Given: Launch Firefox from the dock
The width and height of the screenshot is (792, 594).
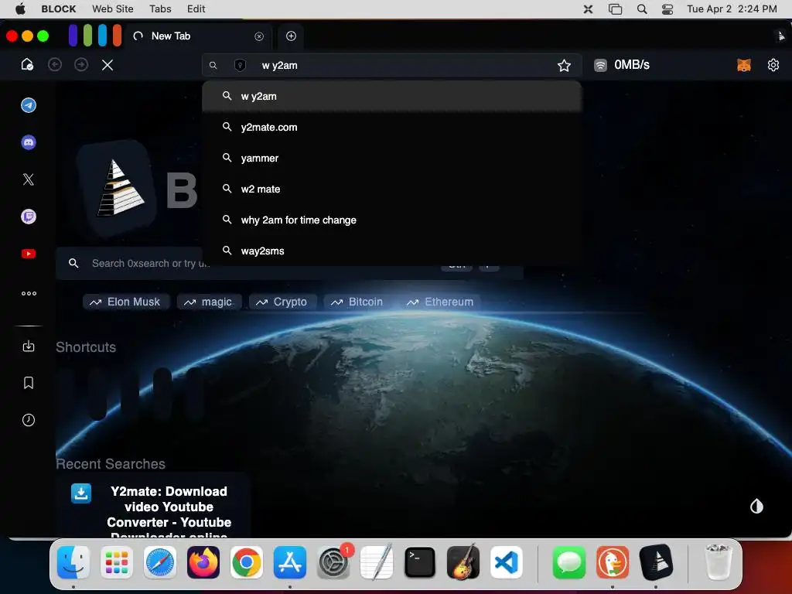Looking at the screenshot, I should (x=203, y=562).
